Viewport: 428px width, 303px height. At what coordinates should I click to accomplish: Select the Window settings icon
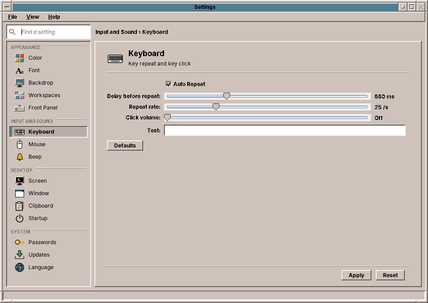click(19, 193)
